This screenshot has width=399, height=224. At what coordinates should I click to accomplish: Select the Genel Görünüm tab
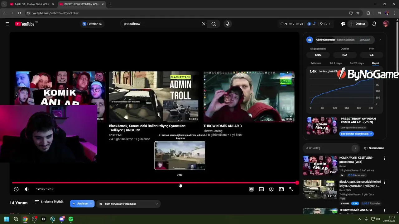click(x=346, y=40)
